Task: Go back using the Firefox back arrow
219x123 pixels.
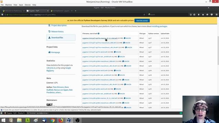Action: (x=2, y=14)
